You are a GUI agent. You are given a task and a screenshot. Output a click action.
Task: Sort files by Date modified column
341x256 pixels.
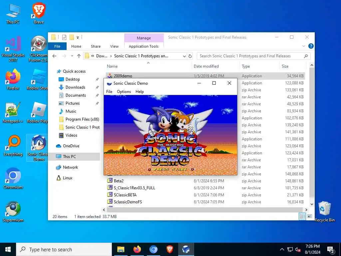[x=215, y=66]
